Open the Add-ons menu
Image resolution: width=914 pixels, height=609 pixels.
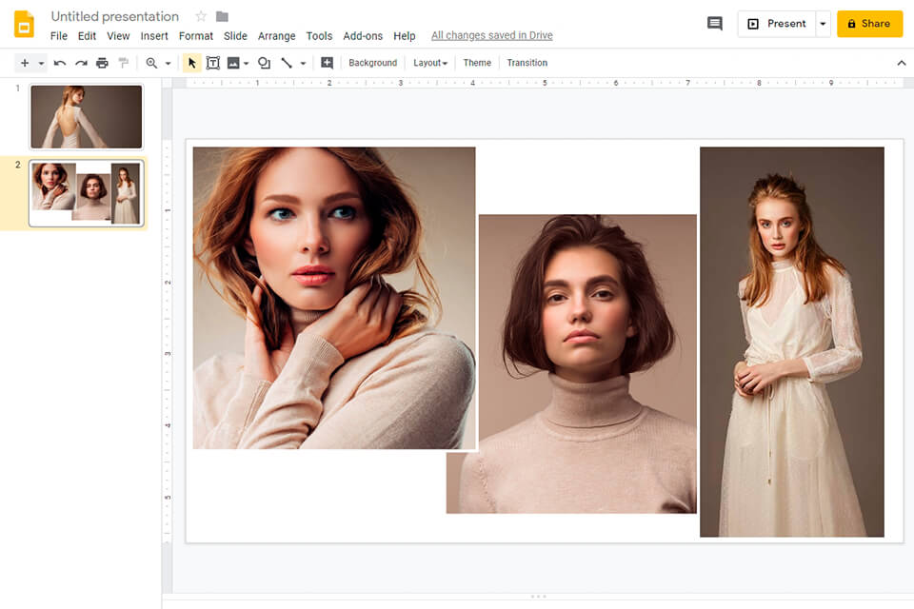(363, 35)
